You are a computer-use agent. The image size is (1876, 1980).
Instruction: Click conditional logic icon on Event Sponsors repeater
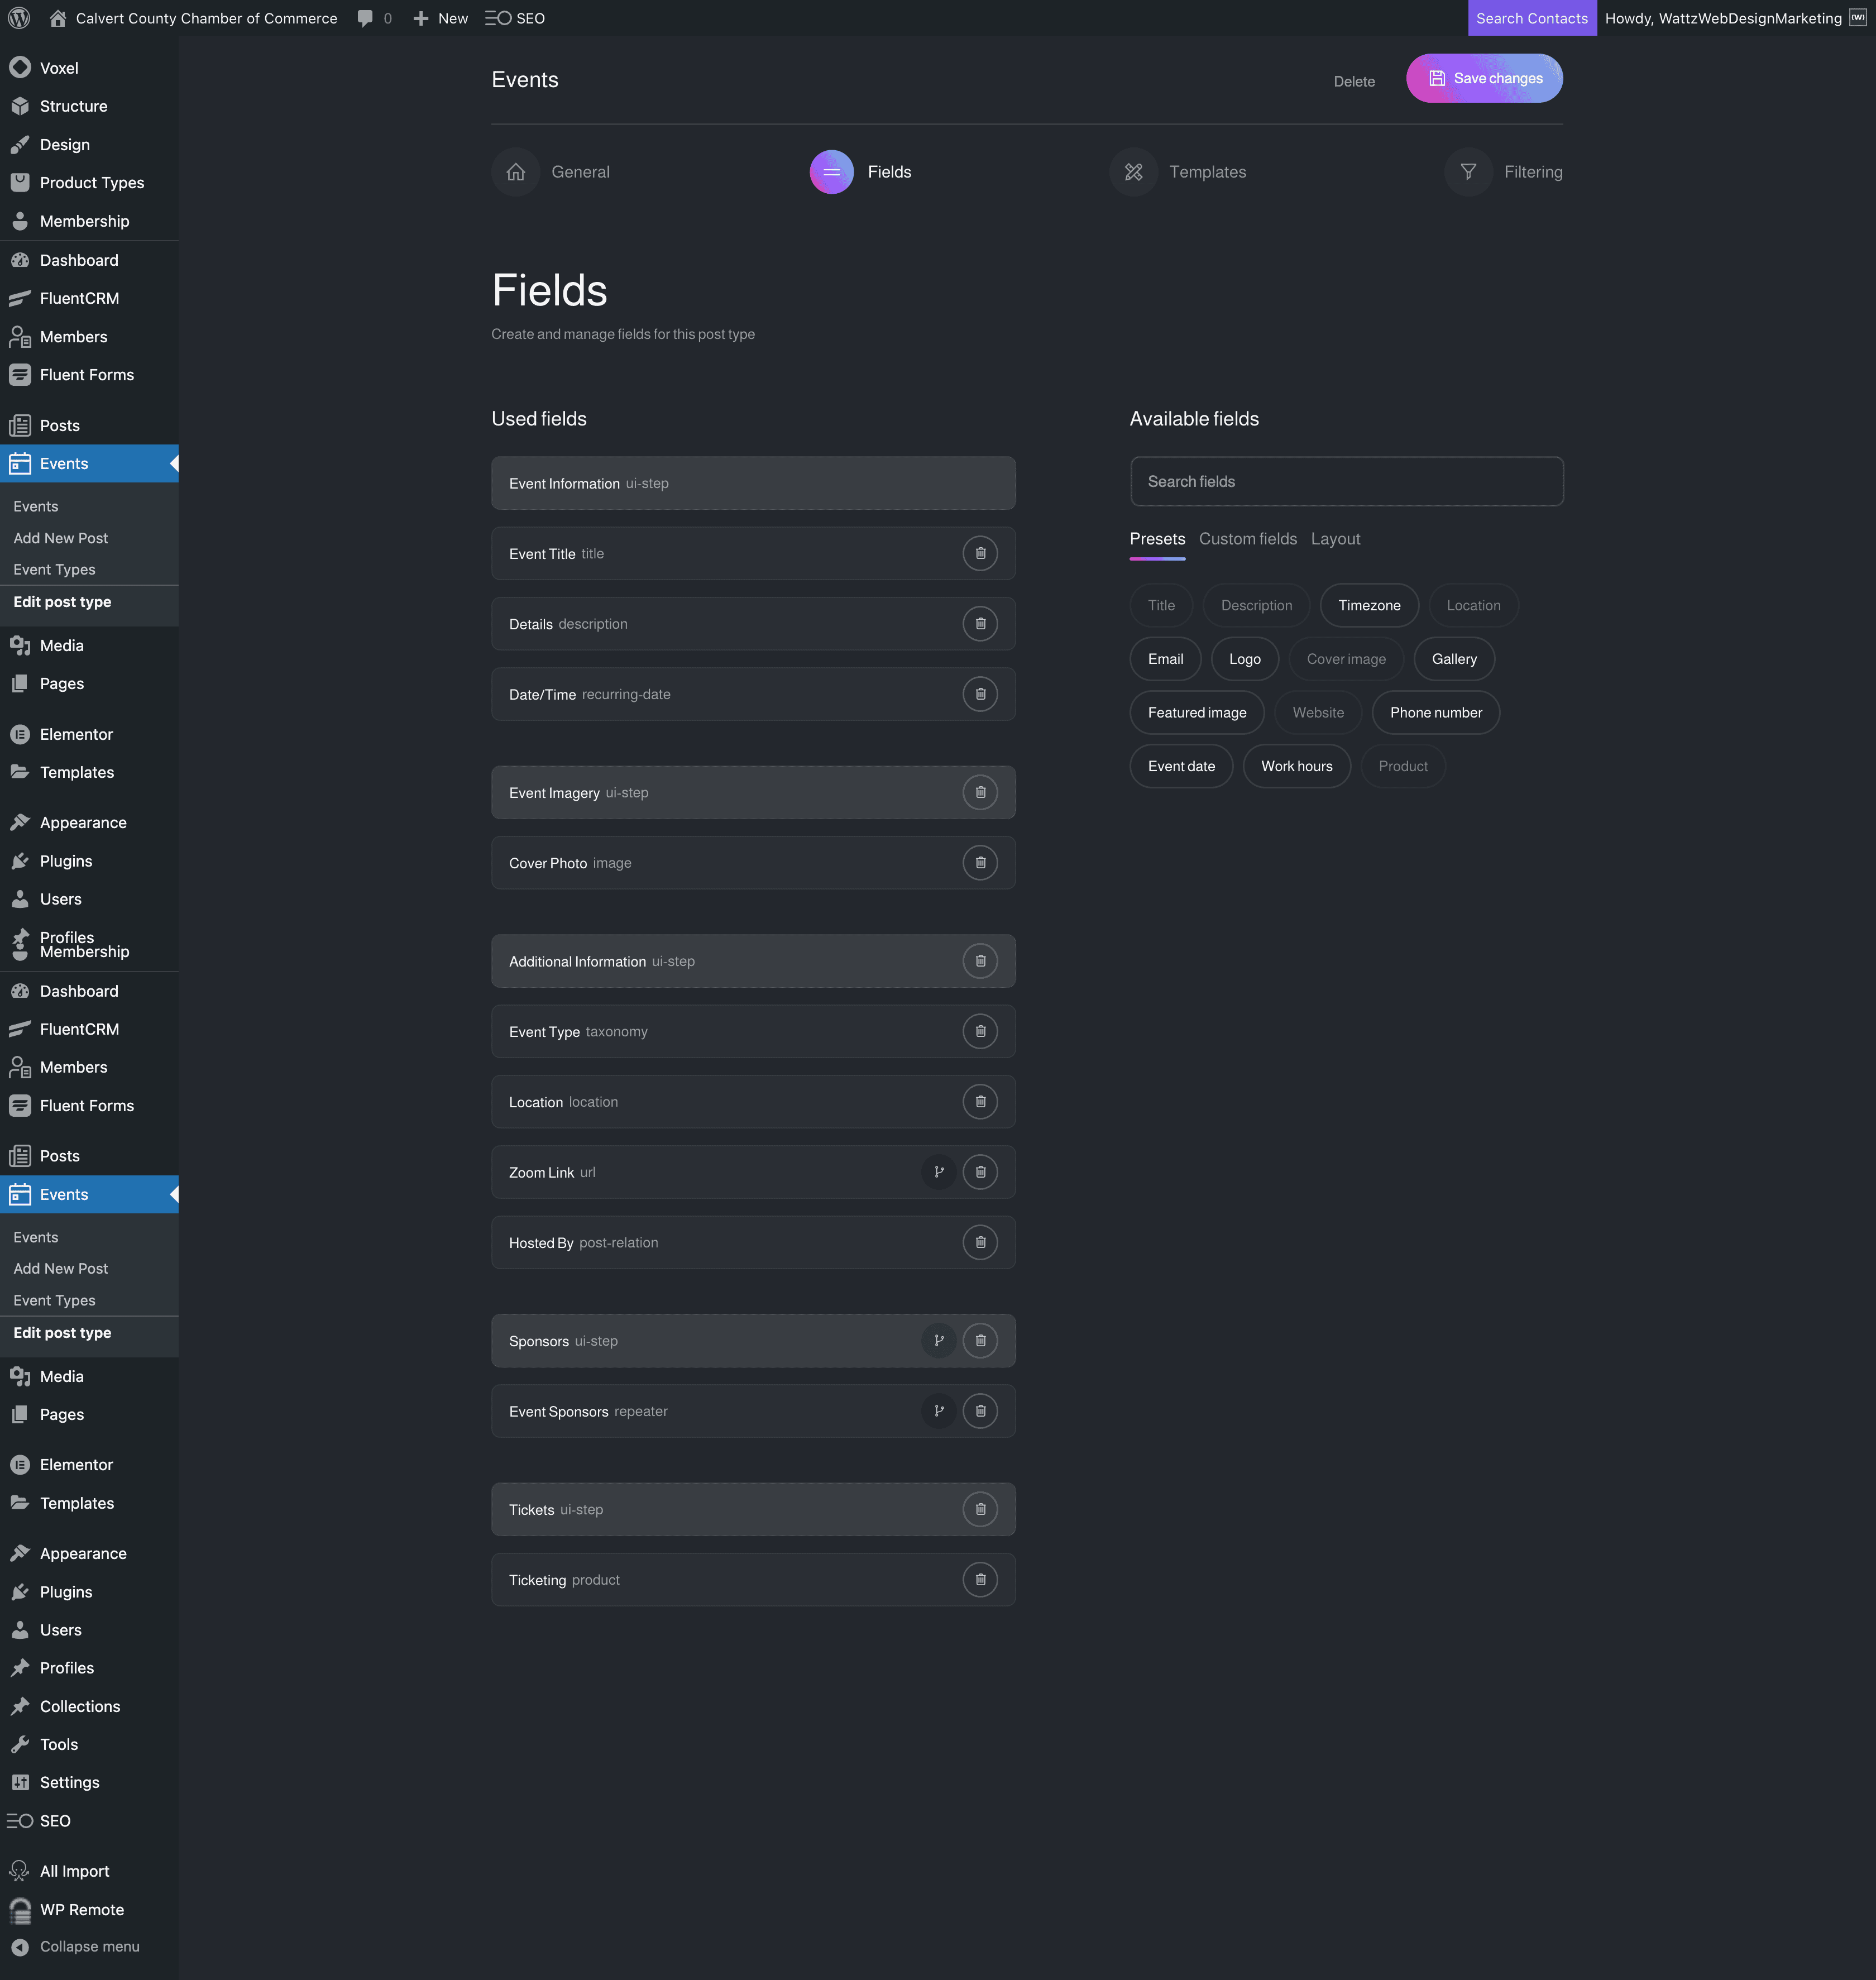coord(938,1410)
